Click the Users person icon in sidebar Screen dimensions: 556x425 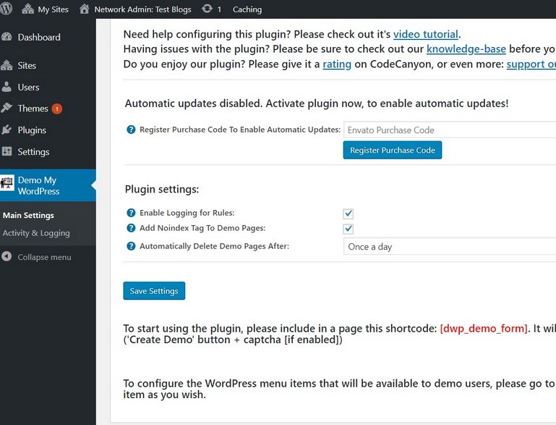point(7,87)
